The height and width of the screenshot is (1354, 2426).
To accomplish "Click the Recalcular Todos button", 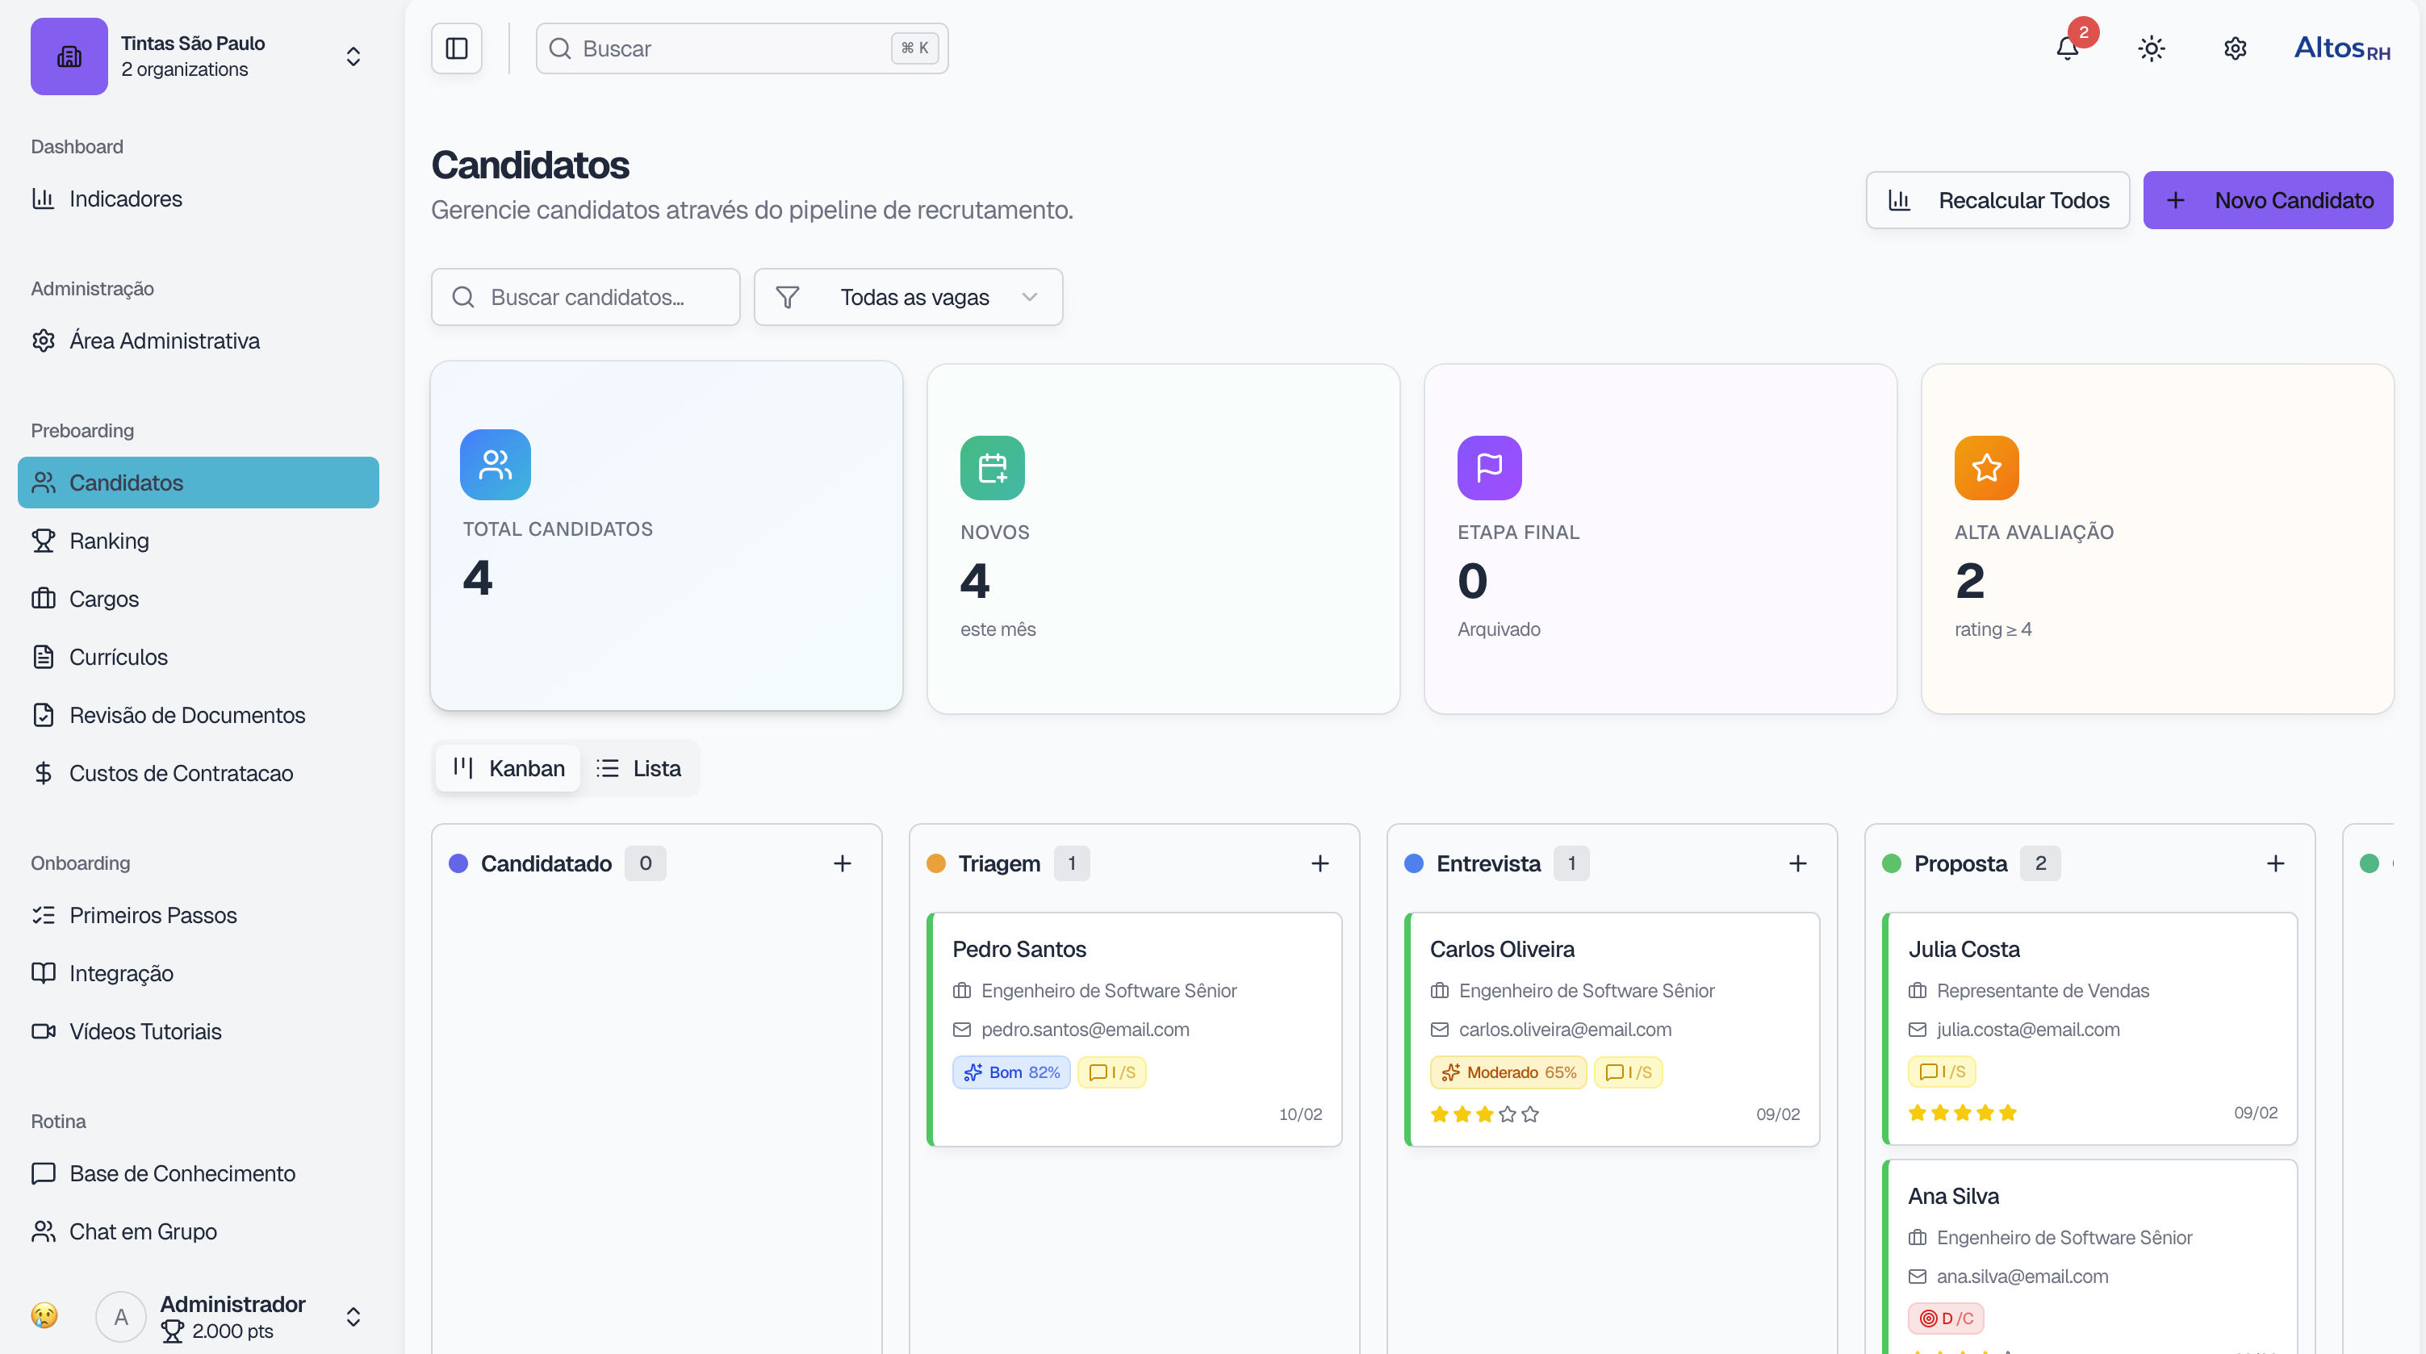I will point(1997,199).
